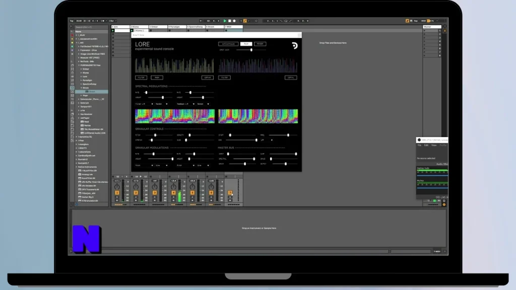Click the Strom plug-in device entry
Viewport: 516px width, 290px height.
(x=92, y=92)
